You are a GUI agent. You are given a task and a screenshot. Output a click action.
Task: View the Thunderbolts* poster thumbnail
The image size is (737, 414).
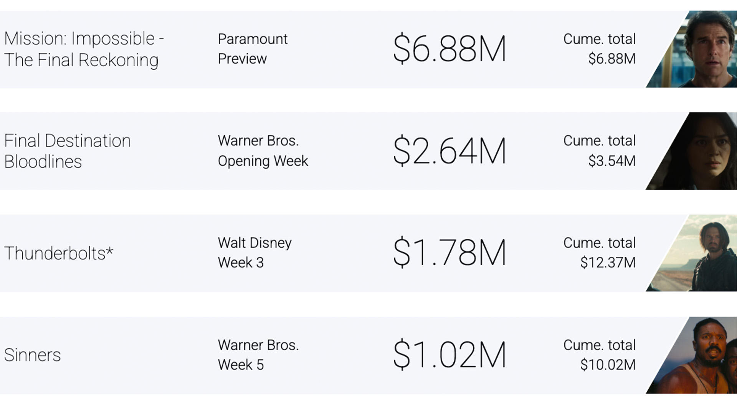click(x=691, y=253)
